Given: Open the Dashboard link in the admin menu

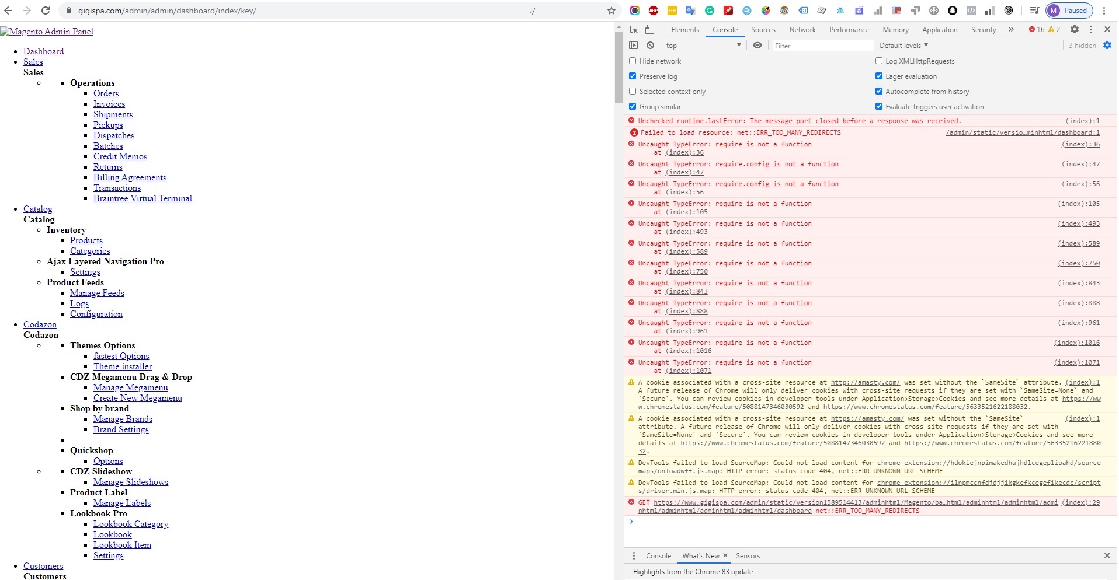Looking at the screenshot, I should pyautogui.click(x=43, y=51).
